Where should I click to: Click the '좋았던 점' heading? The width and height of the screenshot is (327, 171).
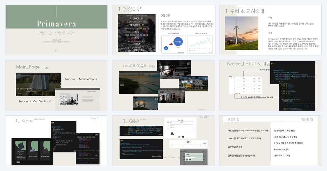tap(234, 119)
